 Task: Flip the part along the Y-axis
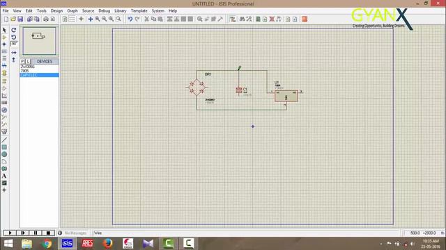[x=14, y=60]
